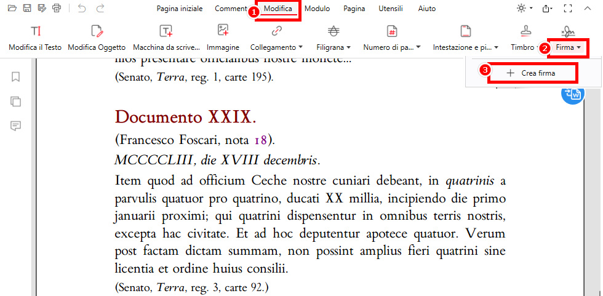Switch to the Comment tab

pos(231,9)
